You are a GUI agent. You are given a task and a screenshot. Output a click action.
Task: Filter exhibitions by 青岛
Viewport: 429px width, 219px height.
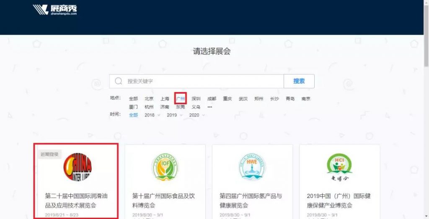click(x=290, y=99)
